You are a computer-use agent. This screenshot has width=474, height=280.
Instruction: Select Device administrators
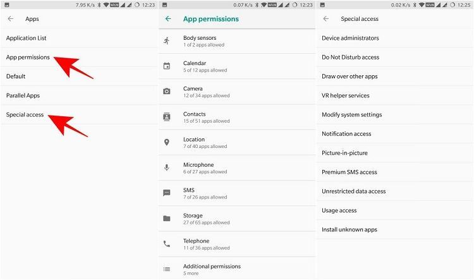point(350,38)
